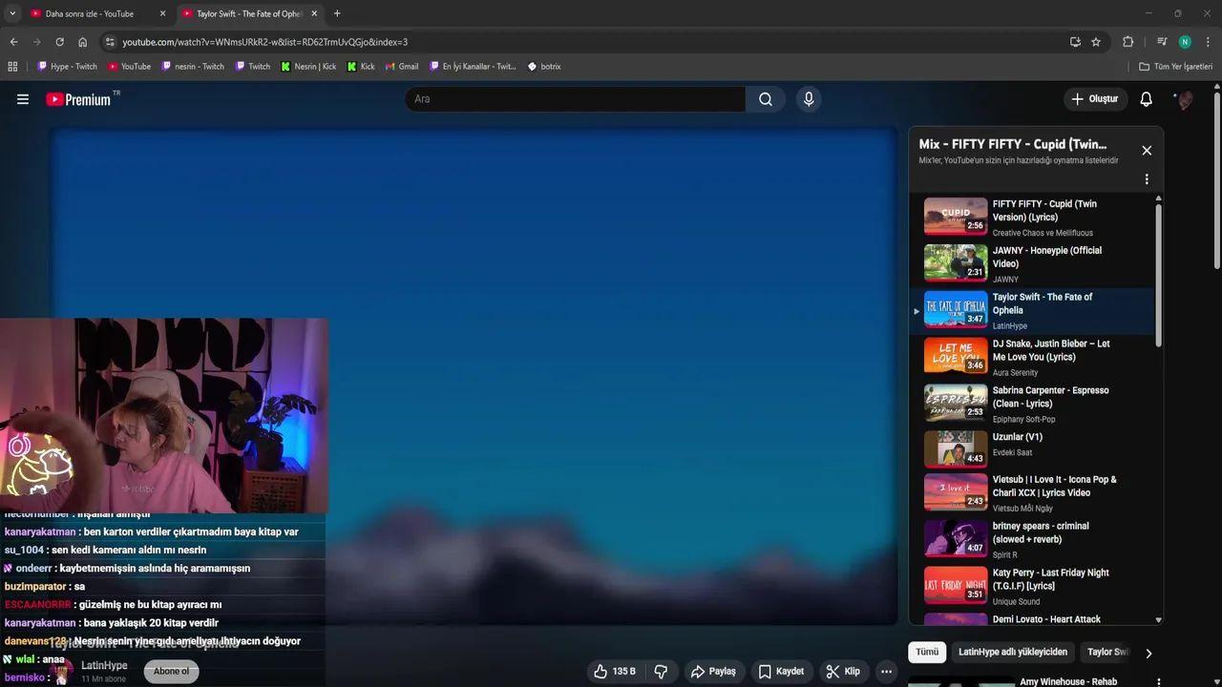The image size is (1222, 687).
Task: Open Chrome three-dot menu
Action: (x=1208, y=42)
